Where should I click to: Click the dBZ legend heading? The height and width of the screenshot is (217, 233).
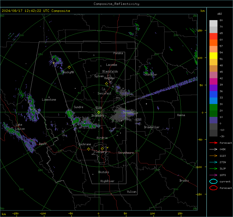pyautogui.click(x=220, y=14)
